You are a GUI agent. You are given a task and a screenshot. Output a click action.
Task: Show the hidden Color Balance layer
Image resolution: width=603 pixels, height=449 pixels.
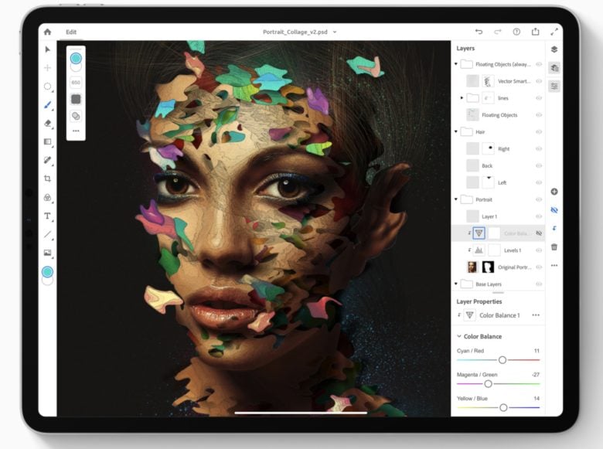[x=539, y=233]
